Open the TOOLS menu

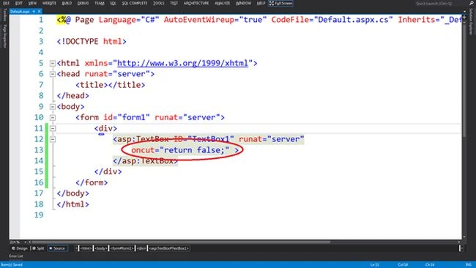[x=158, y=3]
